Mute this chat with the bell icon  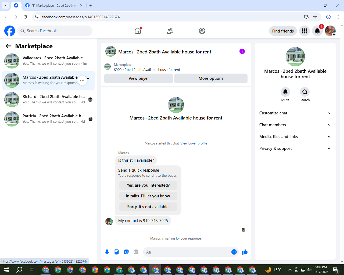coord(285,92)
